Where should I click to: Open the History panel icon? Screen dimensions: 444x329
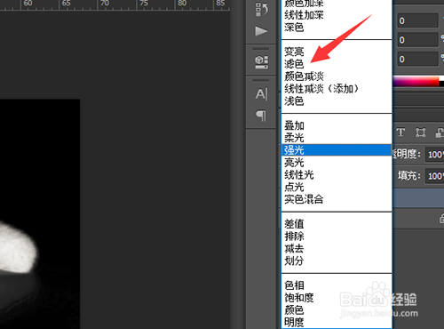pos(261,10)
